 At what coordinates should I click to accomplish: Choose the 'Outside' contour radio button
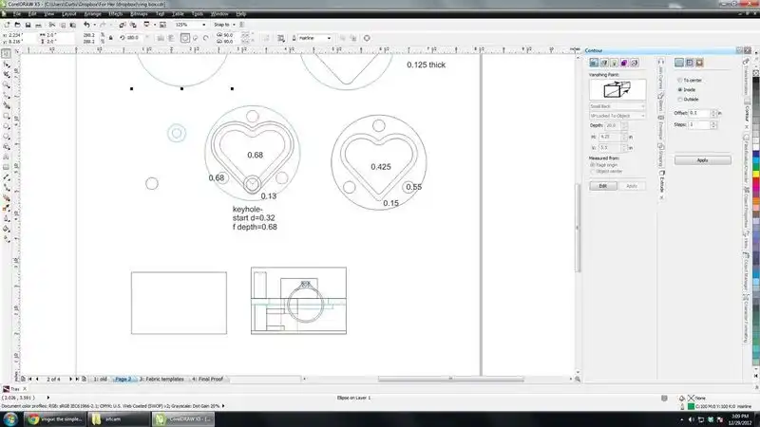[679, 99]
